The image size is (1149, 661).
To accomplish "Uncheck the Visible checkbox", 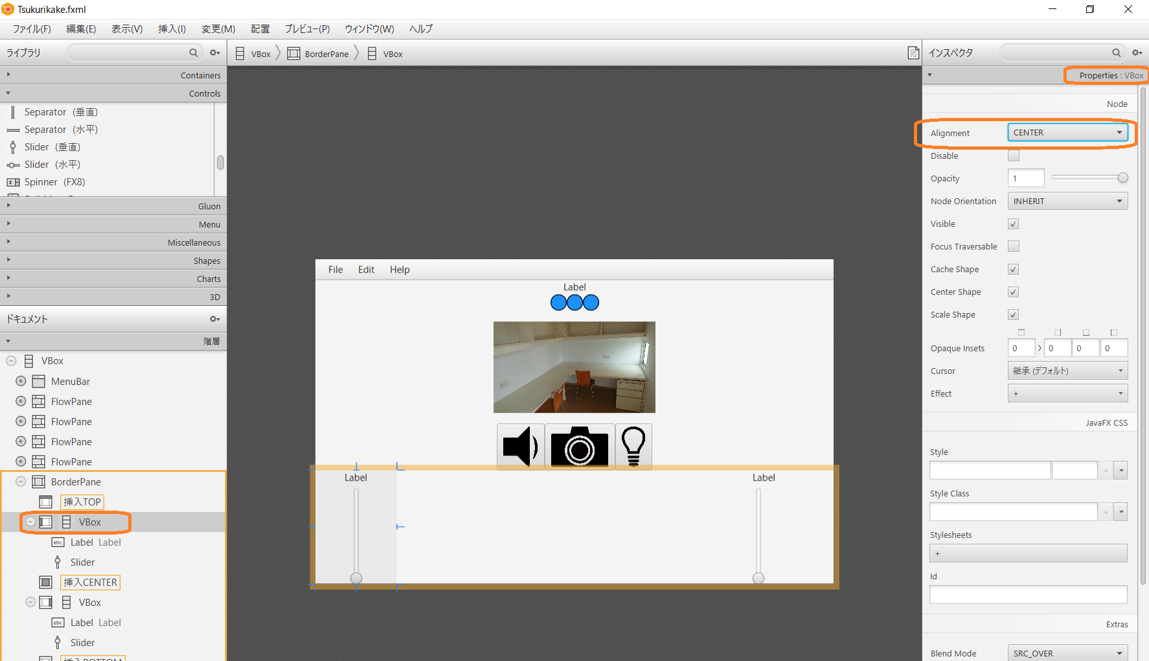I will [1014, 224].
